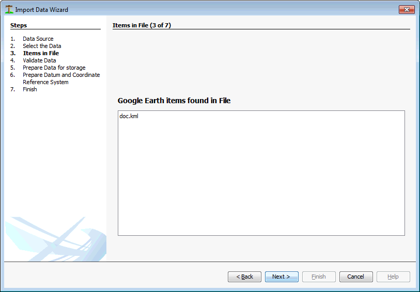Click the Select the Data step

pyautogui.click(x=42, y=46)
